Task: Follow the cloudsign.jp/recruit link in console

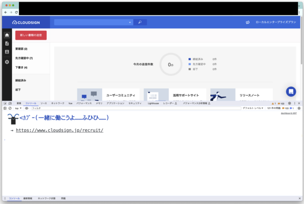Action: (60, 130)
